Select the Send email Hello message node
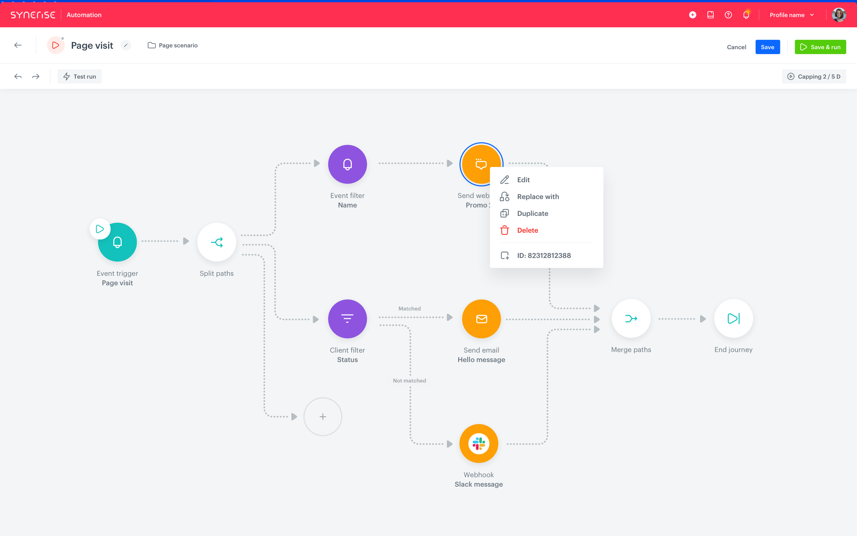This screenshot has height=536, width=857. (x=481, y=319)
